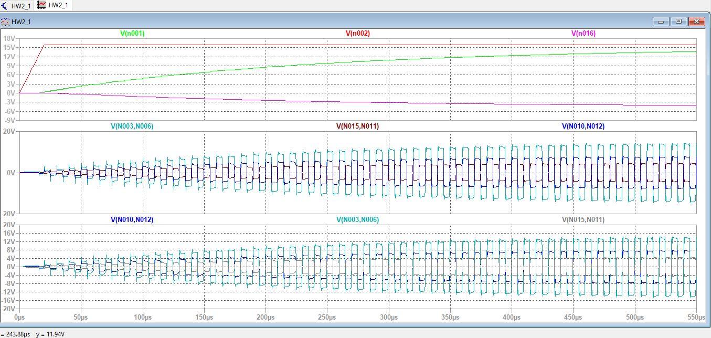Select trace label V(n001)

132,33
